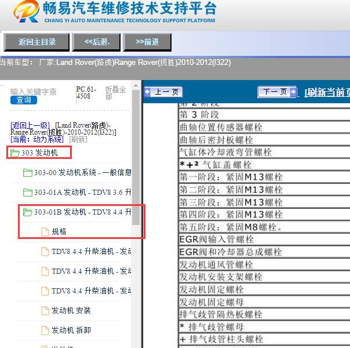Open the 发动机 拆卸 page
Viewport: 350px width, 348px height.
click(71, 330)
